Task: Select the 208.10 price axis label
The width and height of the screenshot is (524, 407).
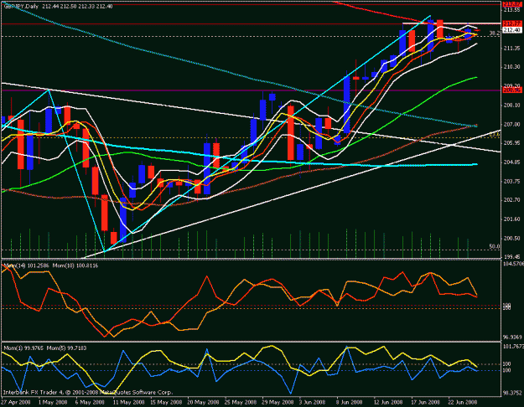Action: tap(512, 106)
